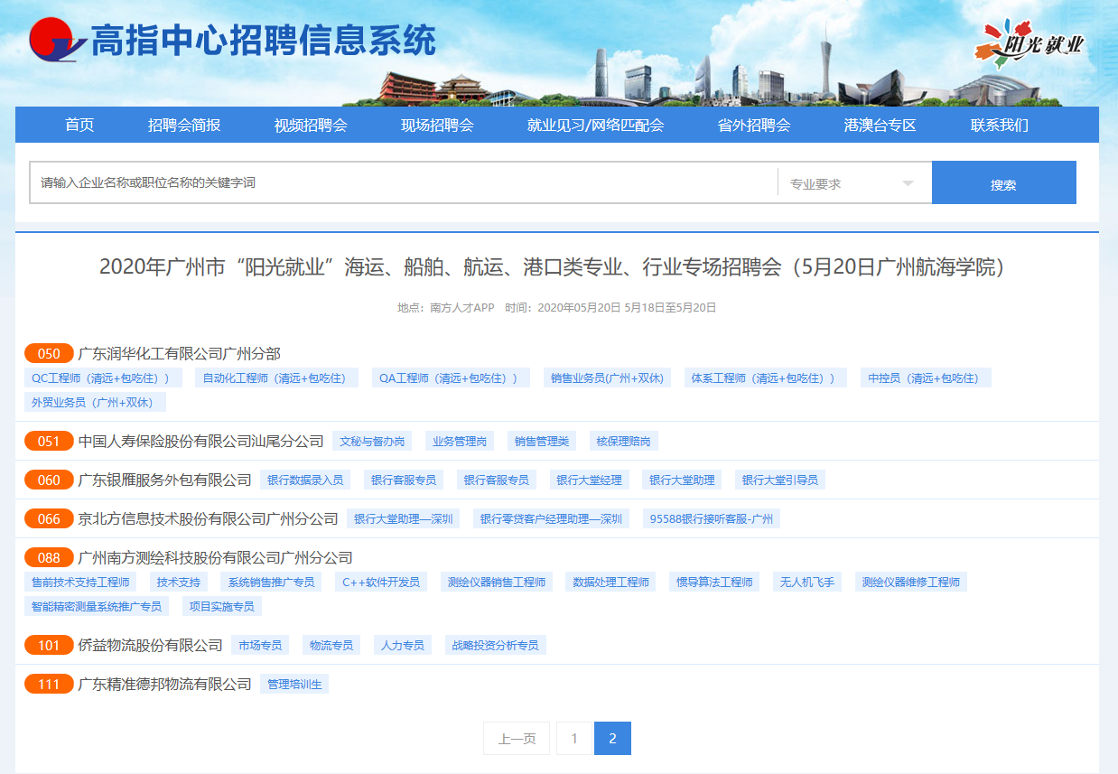The image size is (1118, 774).
Task: View the 业务管理岗 position
Action: tap(460, 441)
